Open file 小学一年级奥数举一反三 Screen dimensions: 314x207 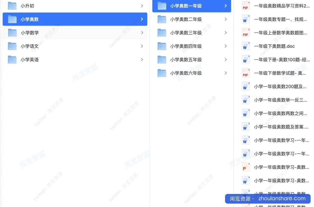281,100
